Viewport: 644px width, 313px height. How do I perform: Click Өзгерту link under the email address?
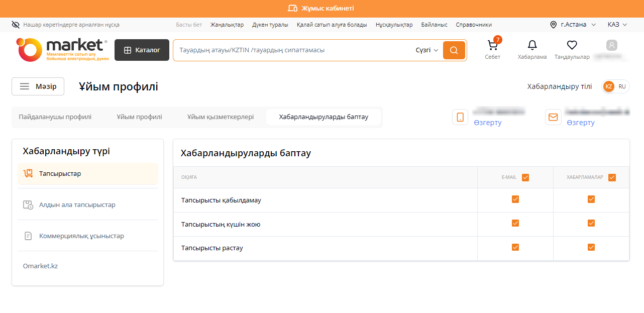click(580, 123)
